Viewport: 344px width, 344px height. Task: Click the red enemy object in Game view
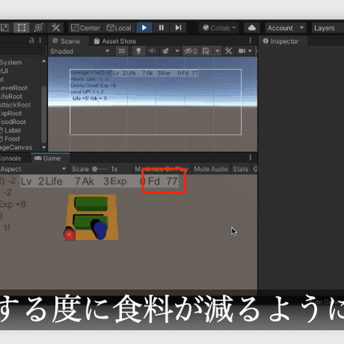pyautogui.click(x=70, y=233)
